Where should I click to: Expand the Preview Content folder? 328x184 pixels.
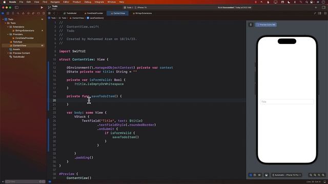8,53
